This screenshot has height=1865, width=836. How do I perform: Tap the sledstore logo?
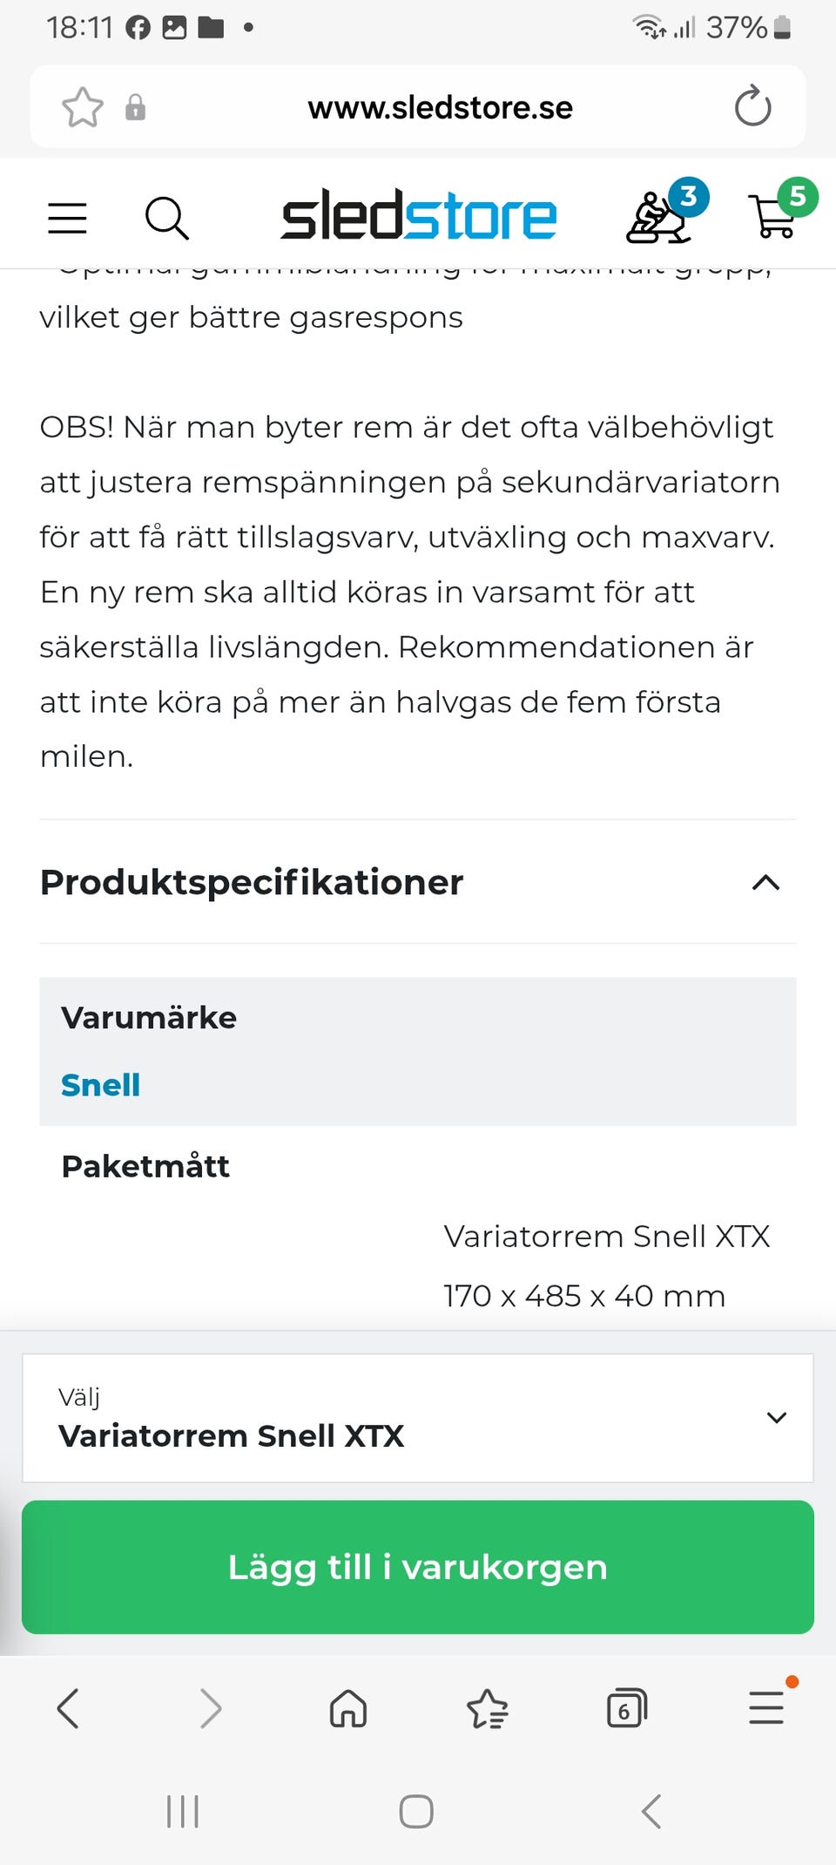pos(419,216)
